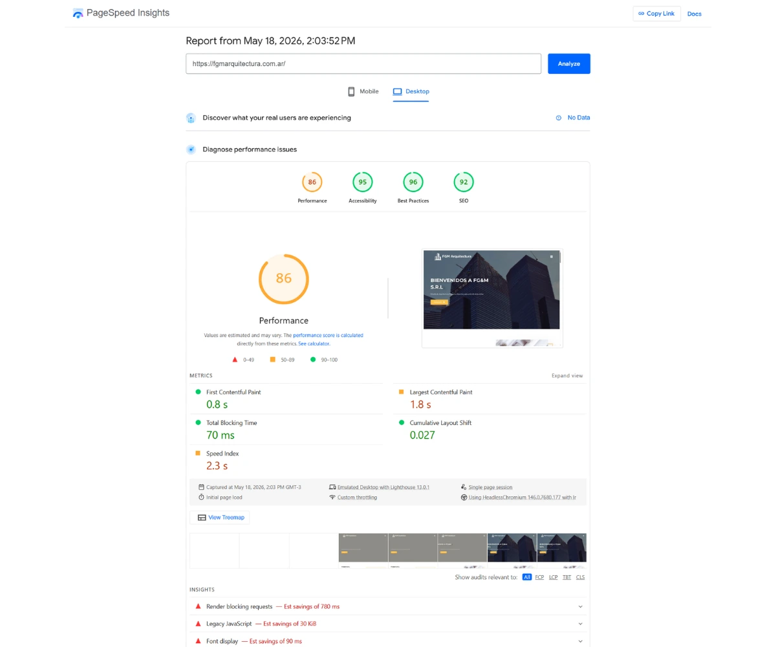776x647 pixels.
Task: Click the last filmstrip thumbnail
Action: pyautogui.click(x=562, y=551)
